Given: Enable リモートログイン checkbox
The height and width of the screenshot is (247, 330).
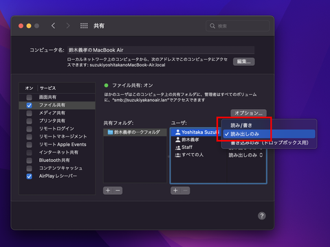Looking at the screenshot, I should (29, 129).
